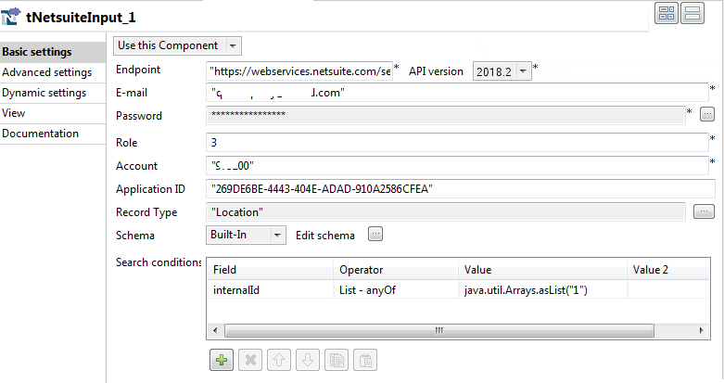This screenshot has height=383, width=724.
Task: Open Dynamic settings tab
Action: tap(53, 93)
